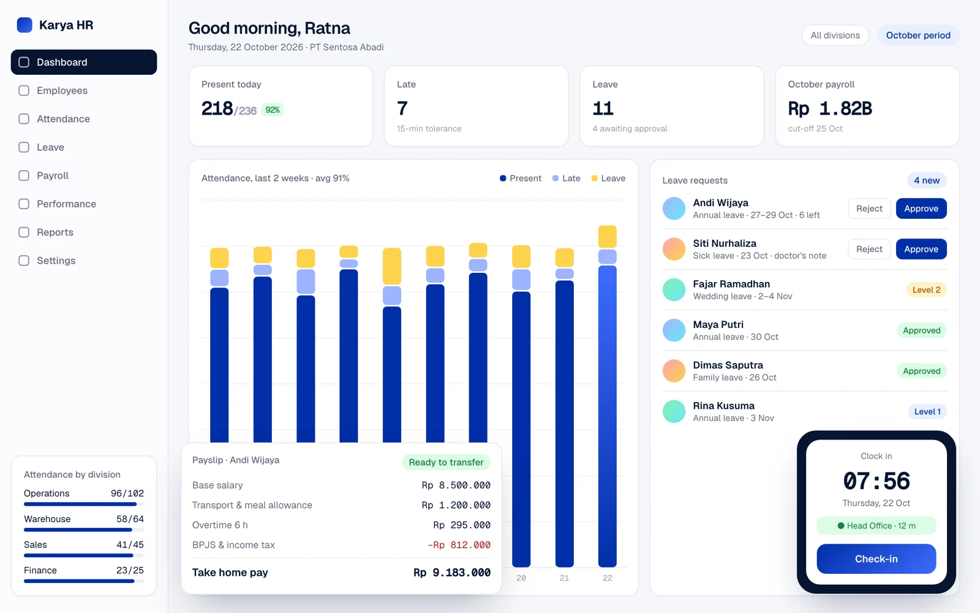Screen dimensions: 980x613
Task: Approve Andi Wijaya's annual leave
Action: [x=921, y=208]
